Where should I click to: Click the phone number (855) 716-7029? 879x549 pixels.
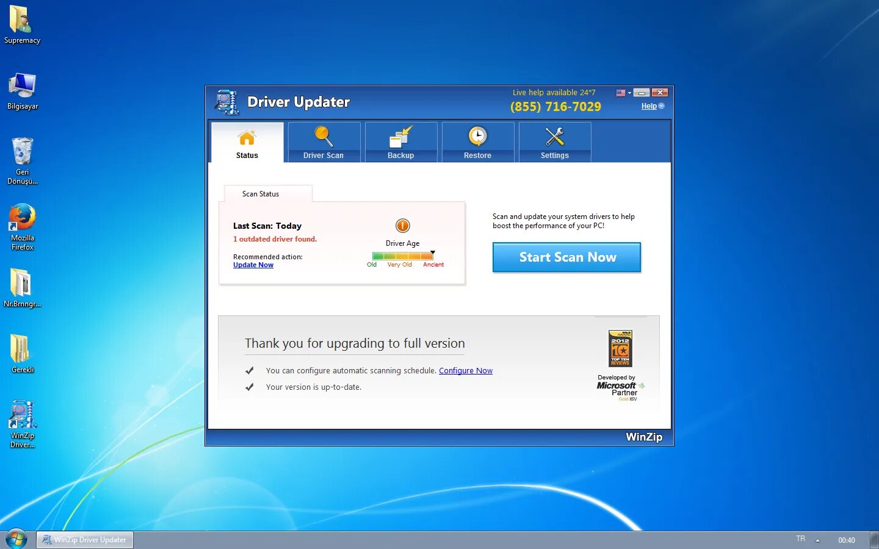pyautogui.click(x=555, y=107)
